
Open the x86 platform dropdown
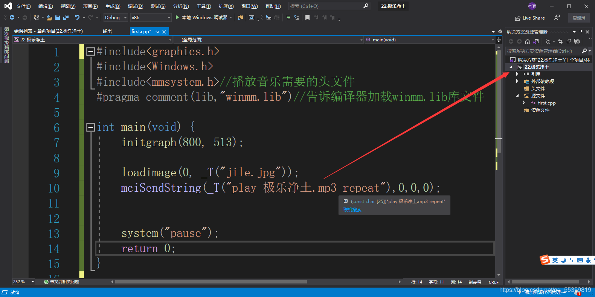[x=151, y=18]
